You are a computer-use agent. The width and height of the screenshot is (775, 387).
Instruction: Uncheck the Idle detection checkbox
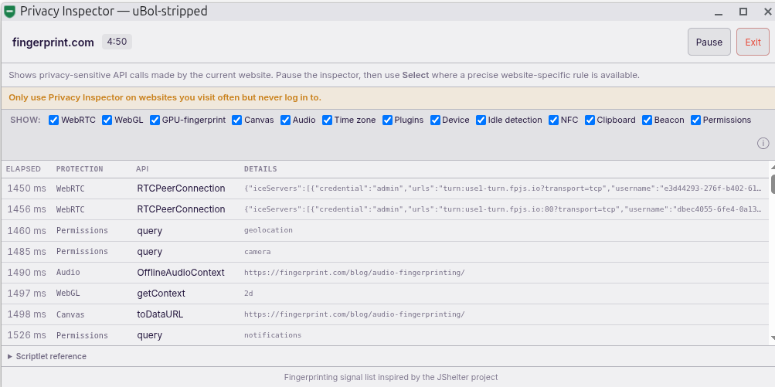coord(481,120)
